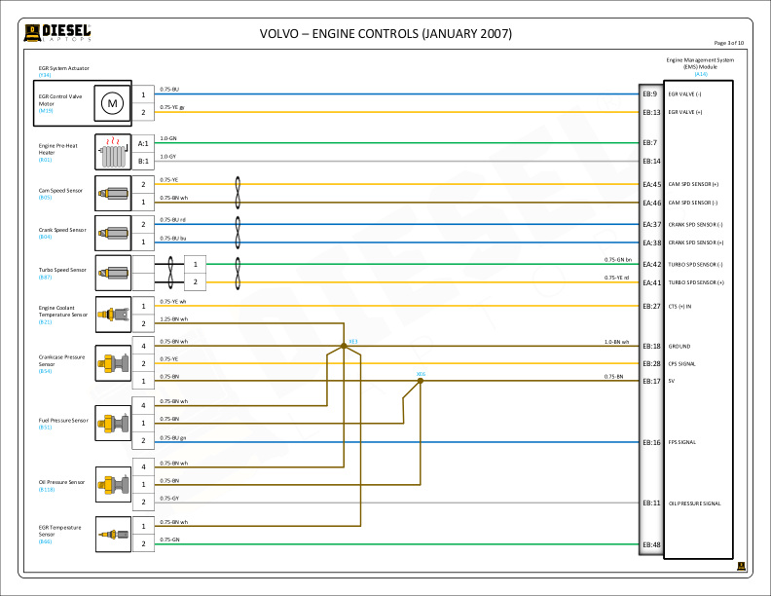Select pin 2 of the Fuel Pressure Sensor
This screenshot has width=771, height=596.
tap(143, 440)
